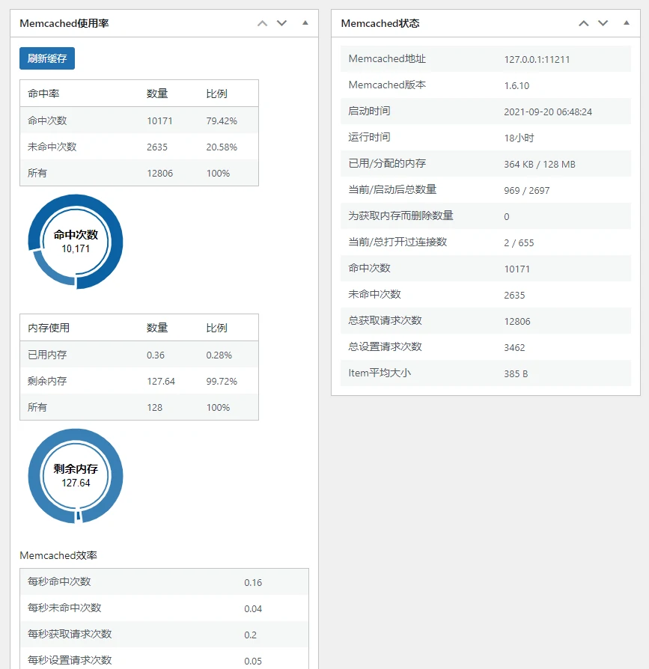Click used memory percentage 0.28%
Screen dimensions: 649x669
point(219,355)
